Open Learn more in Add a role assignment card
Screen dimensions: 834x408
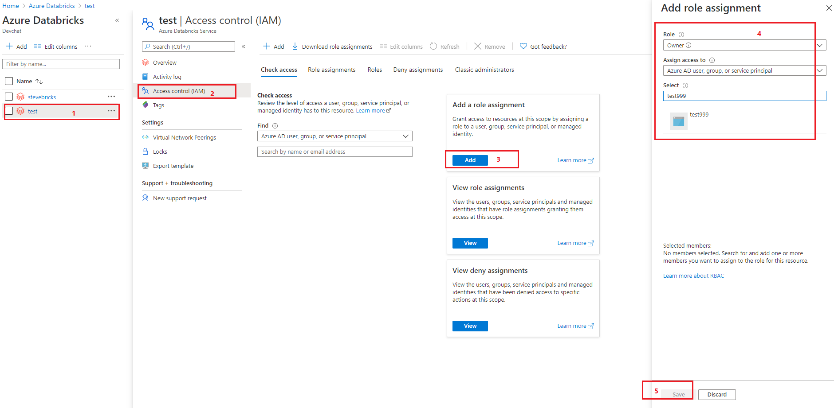[x=575, y=160]
